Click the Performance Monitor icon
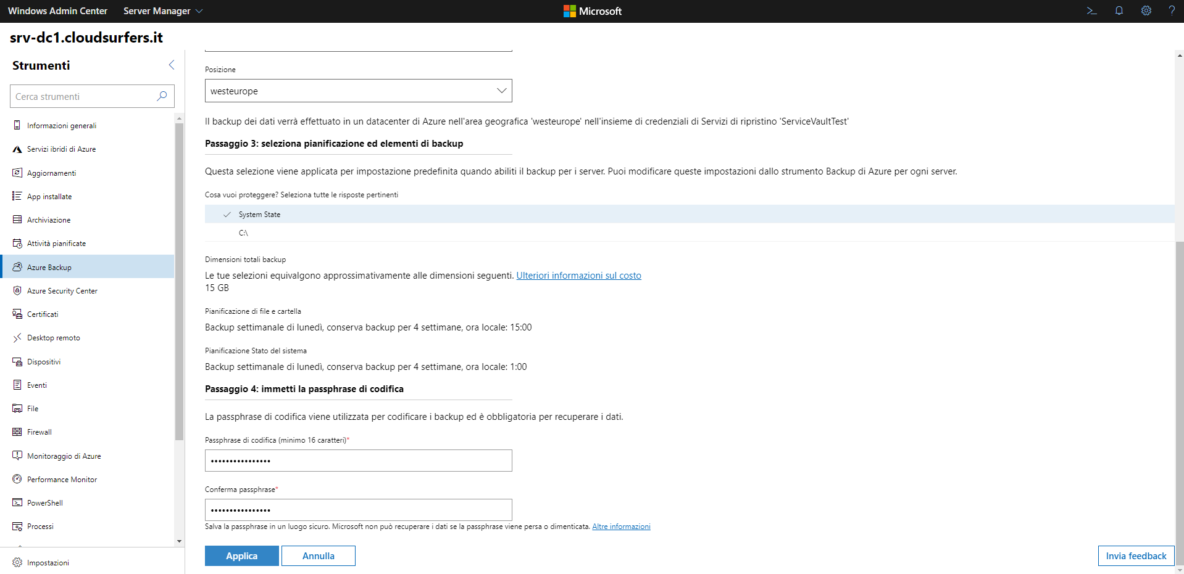The width and height of the screenshot is (1184, 574). pyautogui.click(x=17, y=479)
